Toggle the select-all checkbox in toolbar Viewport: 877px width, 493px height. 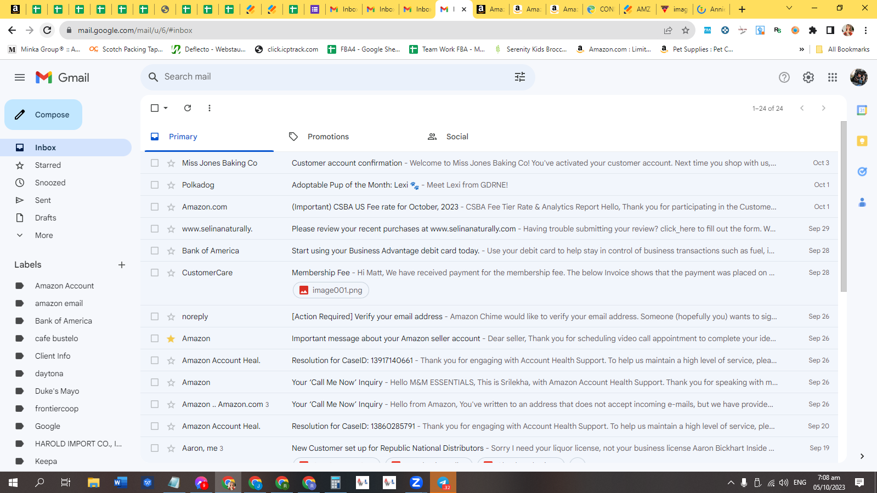(155, 108)
